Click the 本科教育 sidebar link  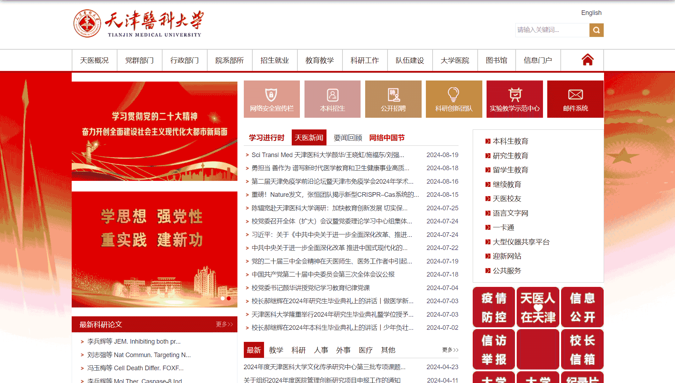[x=510, y=141]
